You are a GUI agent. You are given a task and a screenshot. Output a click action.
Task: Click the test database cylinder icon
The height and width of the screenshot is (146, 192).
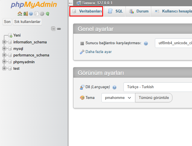click(10, 68)
